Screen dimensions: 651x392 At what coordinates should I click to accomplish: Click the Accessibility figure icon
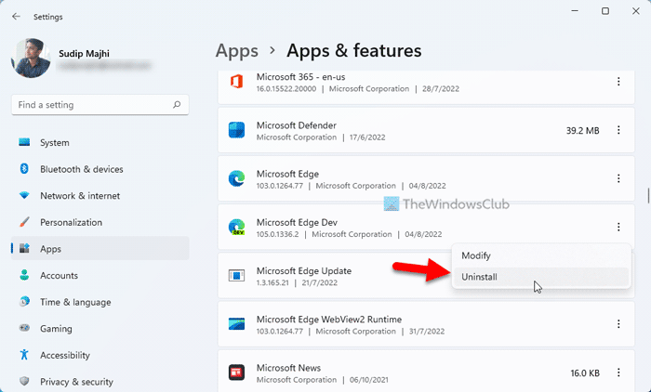coord(24,355)
